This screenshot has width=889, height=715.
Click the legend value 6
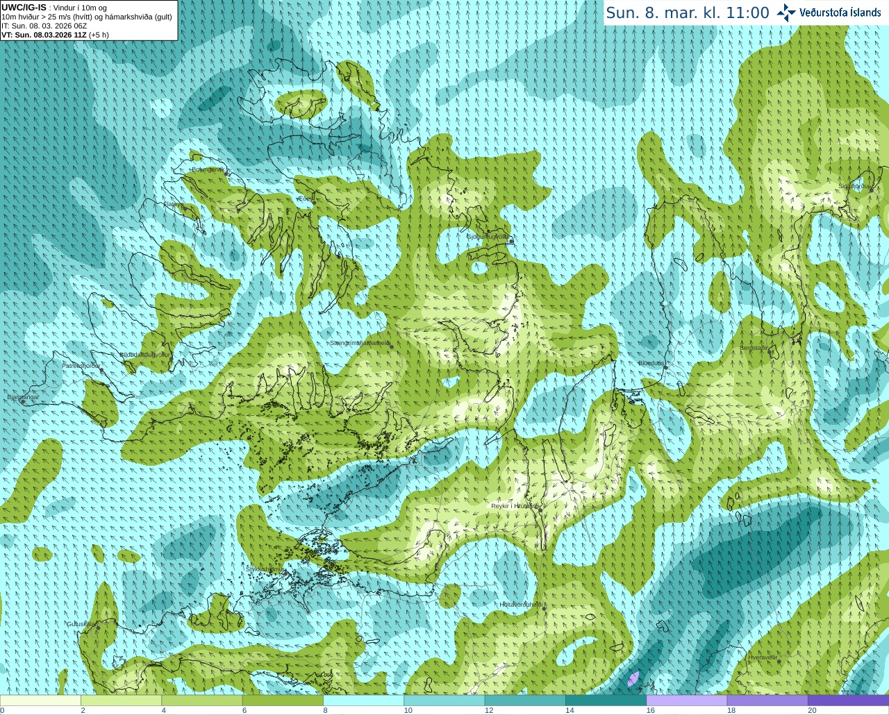(244, 710)
